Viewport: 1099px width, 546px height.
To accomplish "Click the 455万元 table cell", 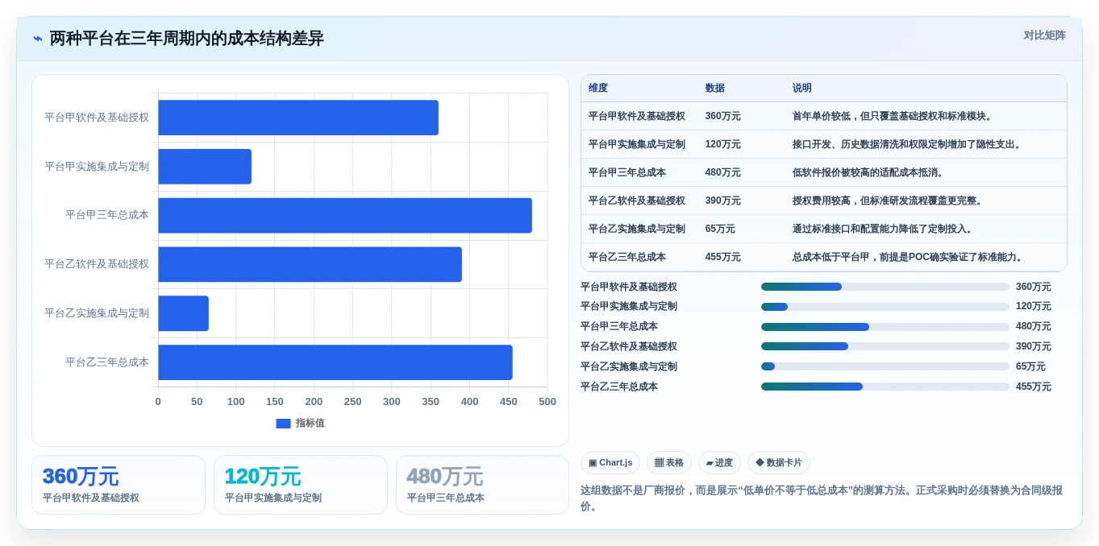I will 723,257.
